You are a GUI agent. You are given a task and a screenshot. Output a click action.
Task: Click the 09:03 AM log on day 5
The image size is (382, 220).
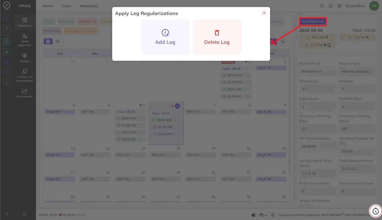tap(130, 118)
